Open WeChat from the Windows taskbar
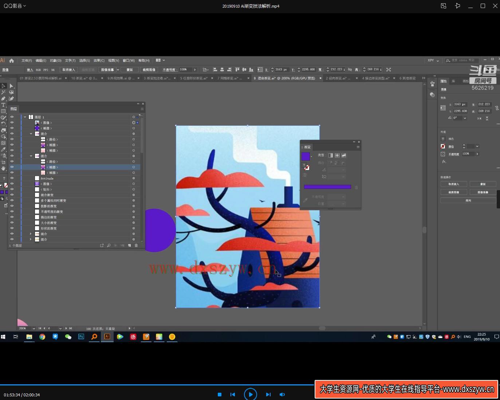This screenshot has height=400, width=500. [68, 337]
